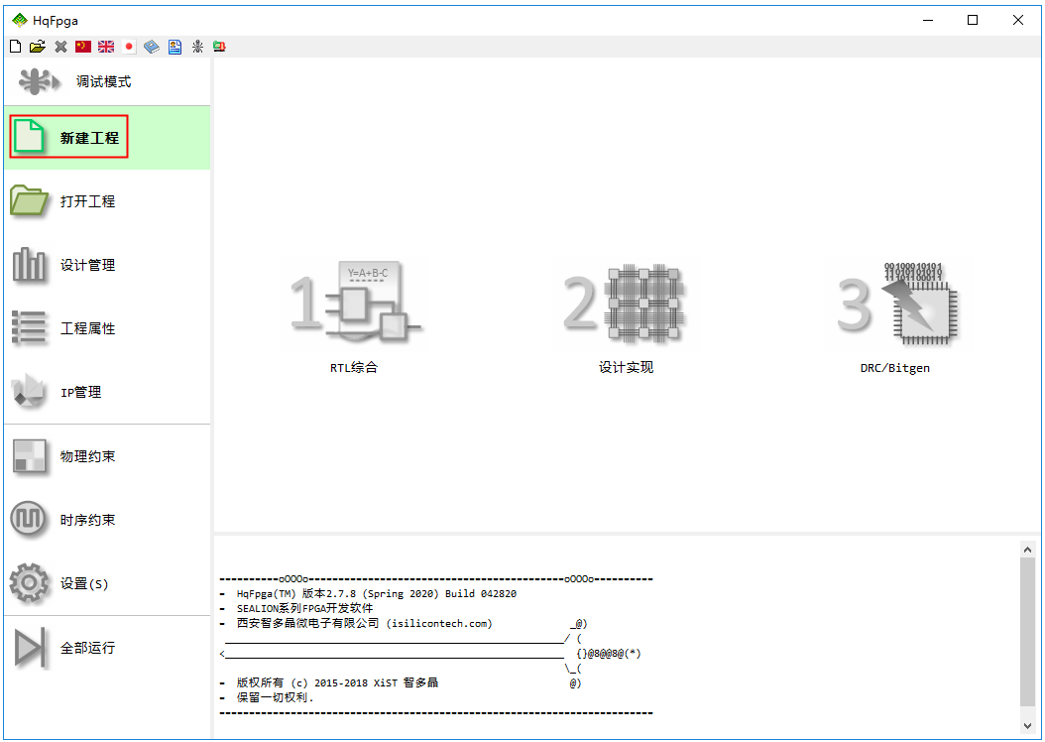The height and width of the screenshot is (742, 1045).
Task: Select 新建工程 to create a project
Action: [88, 138]
